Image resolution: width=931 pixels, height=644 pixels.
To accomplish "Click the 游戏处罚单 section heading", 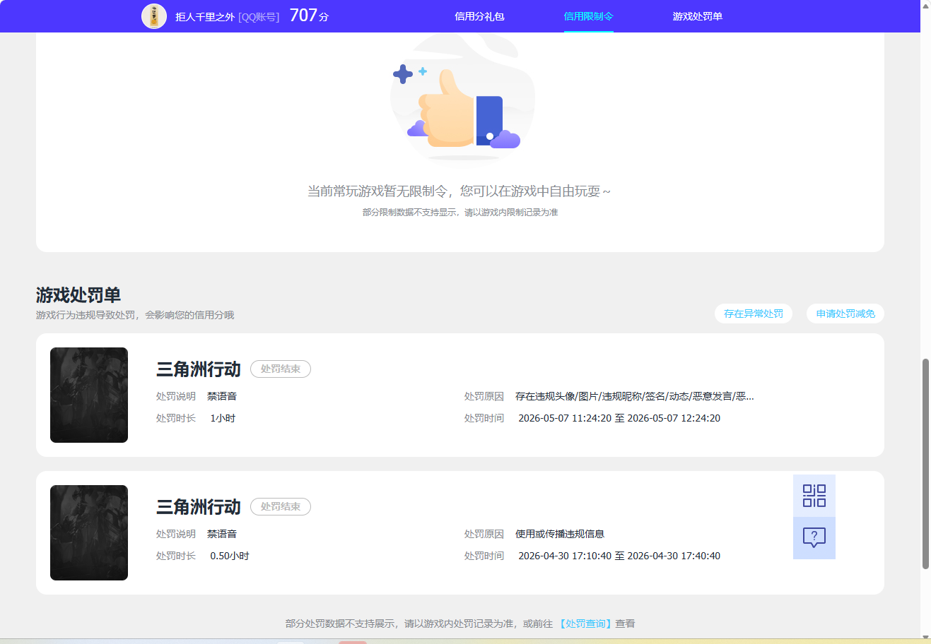I will coord(78,294).
